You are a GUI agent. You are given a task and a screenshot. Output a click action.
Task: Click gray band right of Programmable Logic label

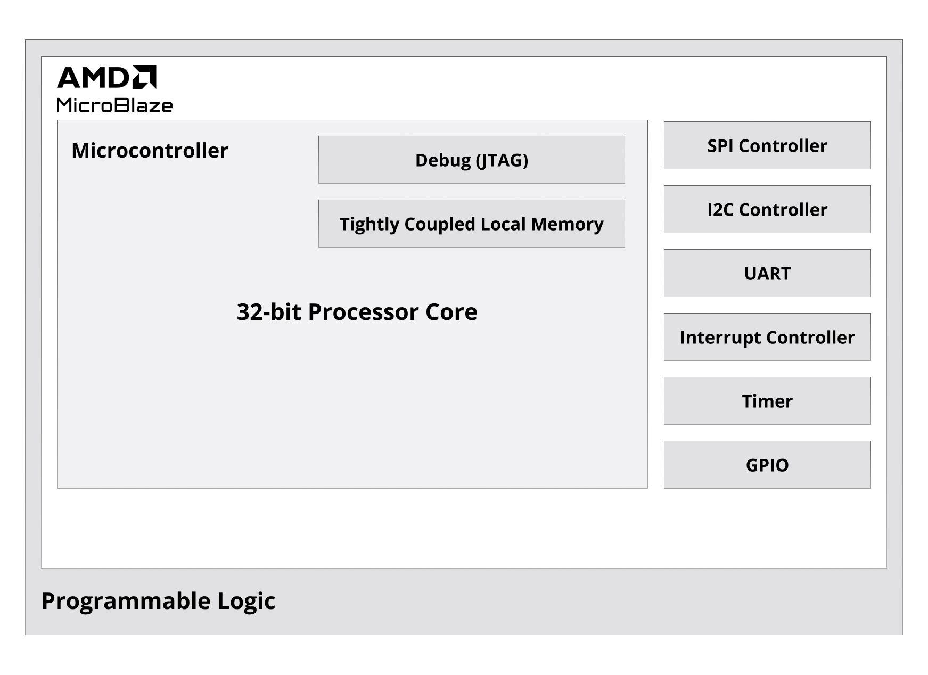click(586, 602)
